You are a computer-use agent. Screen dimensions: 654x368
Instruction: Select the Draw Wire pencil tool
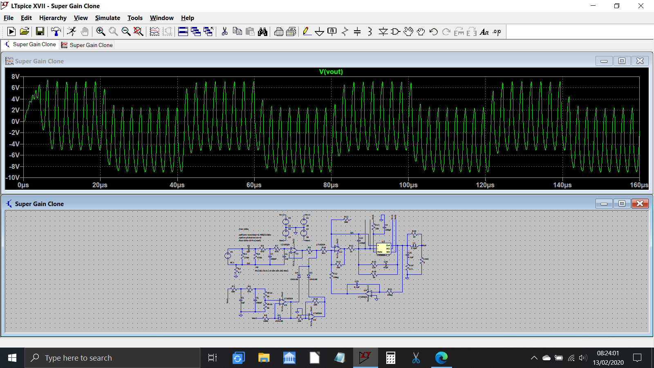(x=307, y=31)
